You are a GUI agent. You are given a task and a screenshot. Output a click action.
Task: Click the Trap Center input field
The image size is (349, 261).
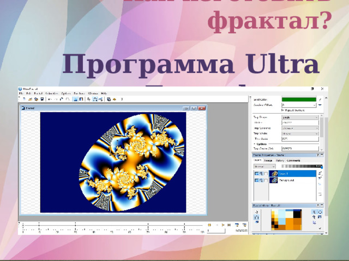300,148
